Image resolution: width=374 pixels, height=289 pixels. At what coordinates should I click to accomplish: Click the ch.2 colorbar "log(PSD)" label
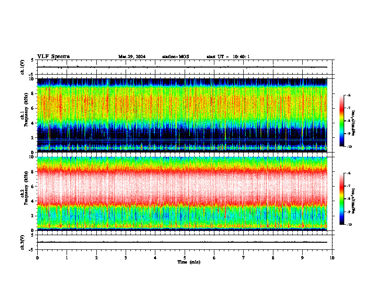(353, 201)
